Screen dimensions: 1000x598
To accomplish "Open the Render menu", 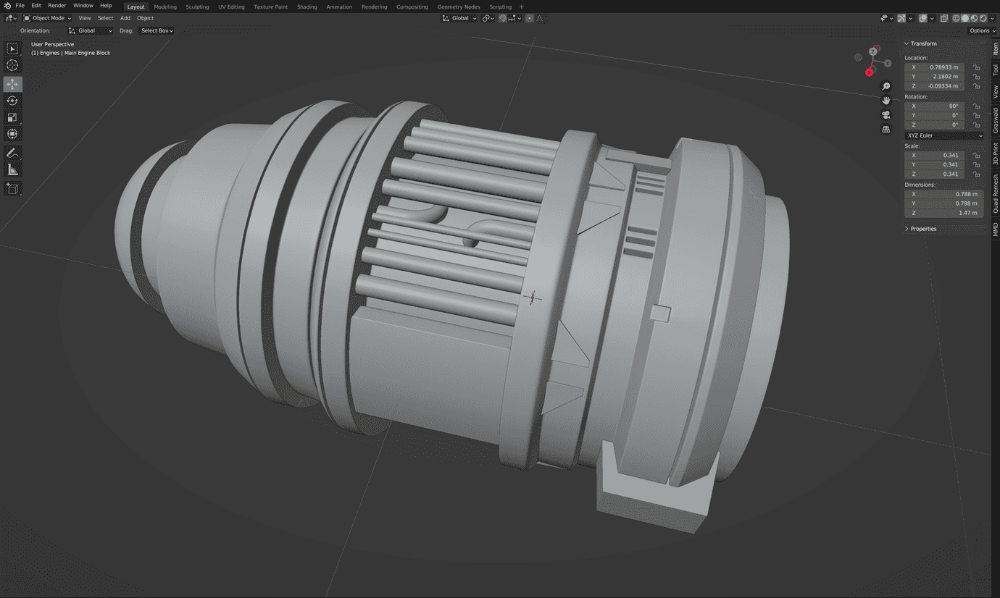I will click(57, 6).
